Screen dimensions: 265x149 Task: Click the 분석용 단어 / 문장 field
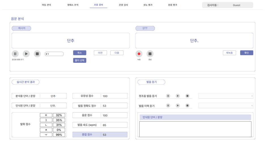point(39,96)
